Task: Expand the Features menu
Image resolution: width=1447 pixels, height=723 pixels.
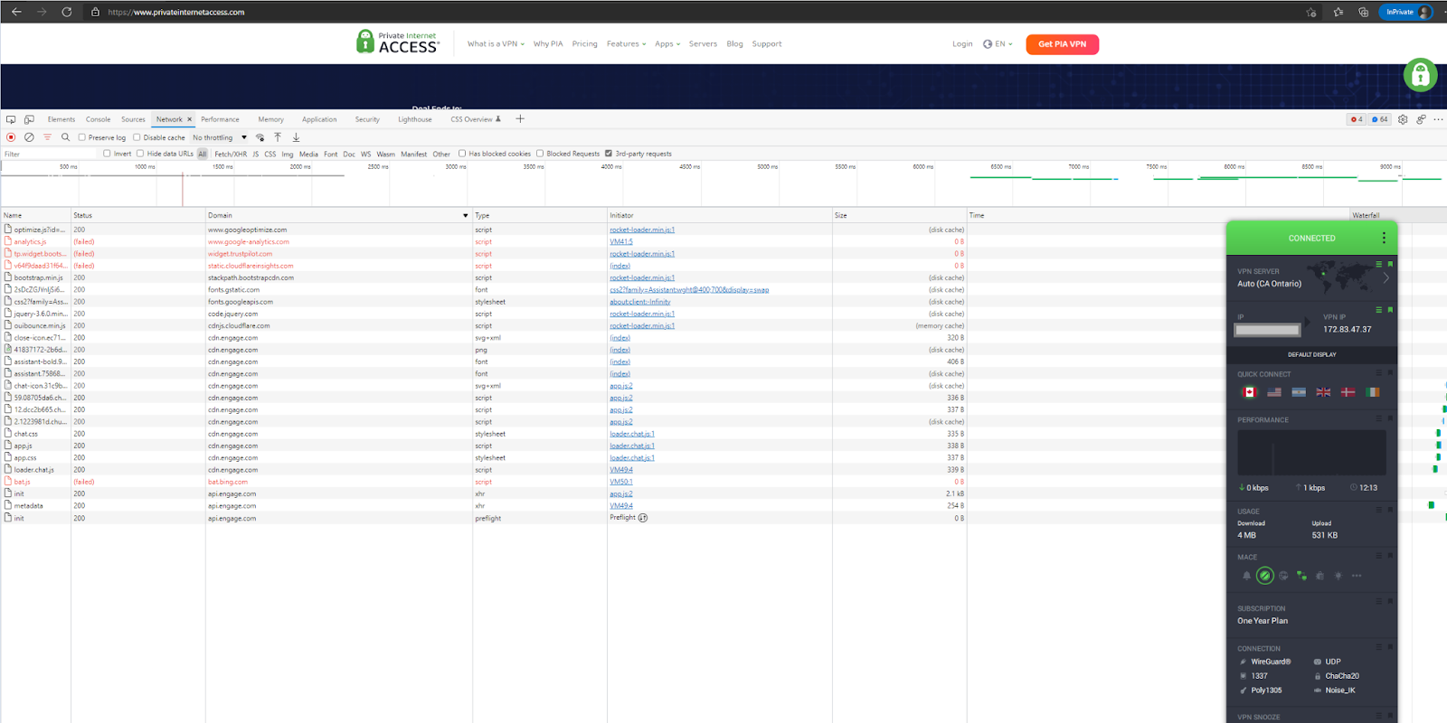Action: pyautogui.click(x=626, y=43)
